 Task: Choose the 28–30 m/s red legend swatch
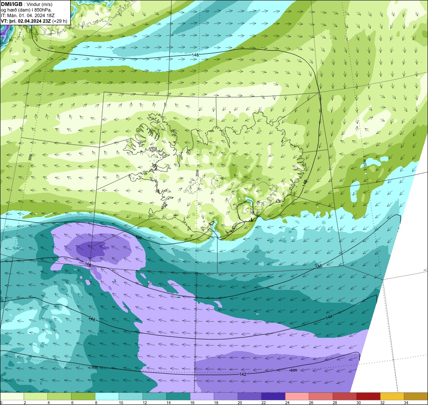[x=345, y=396]
